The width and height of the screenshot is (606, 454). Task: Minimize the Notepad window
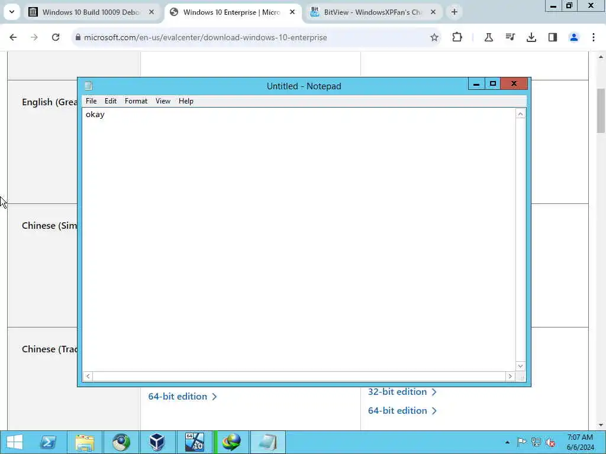476,84
